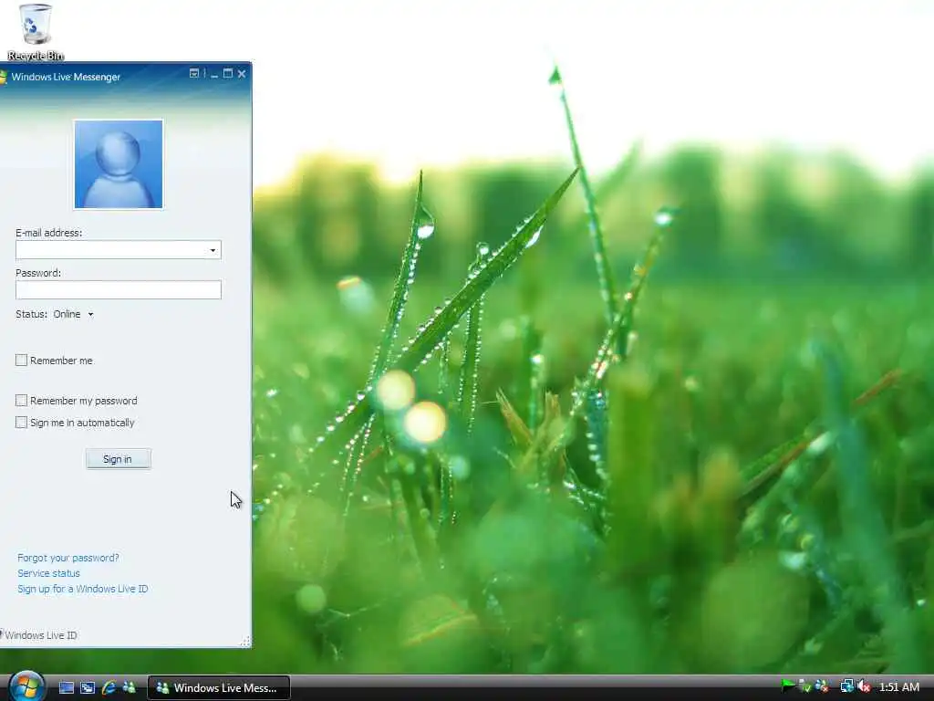Viewport: 934px width, 701px height.
Task: Click the green flag tray icon
Action: pos(788,686)
